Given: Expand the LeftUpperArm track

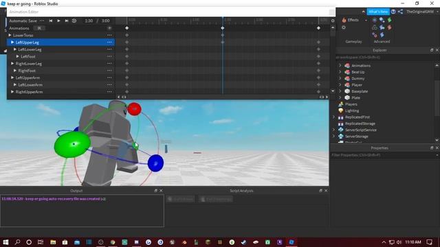Looking at the screenshot, I should 12,78.
